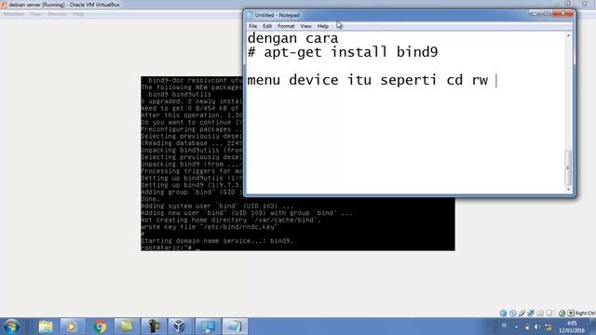Open the VirtualBox Help menu
The image size is (596, 335).
pyautogui.click(x=78, y=14)
